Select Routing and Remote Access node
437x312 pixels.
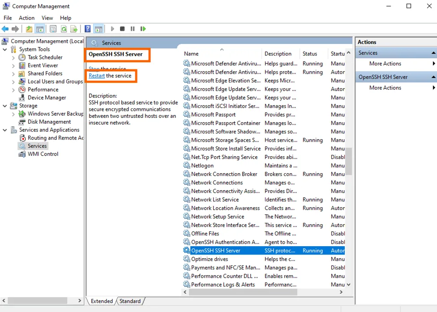tap(55, 138)
